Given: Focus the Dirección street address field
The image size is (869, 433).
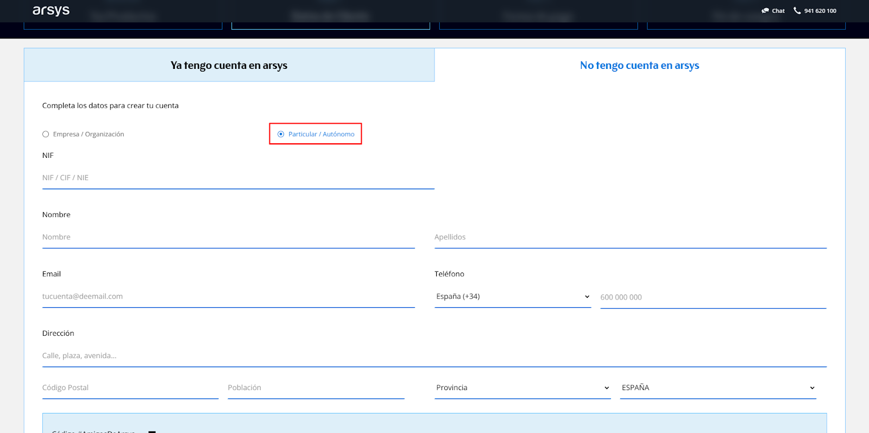Looking at the screenshot, I should pyautogui.click(x=434, y=356).
